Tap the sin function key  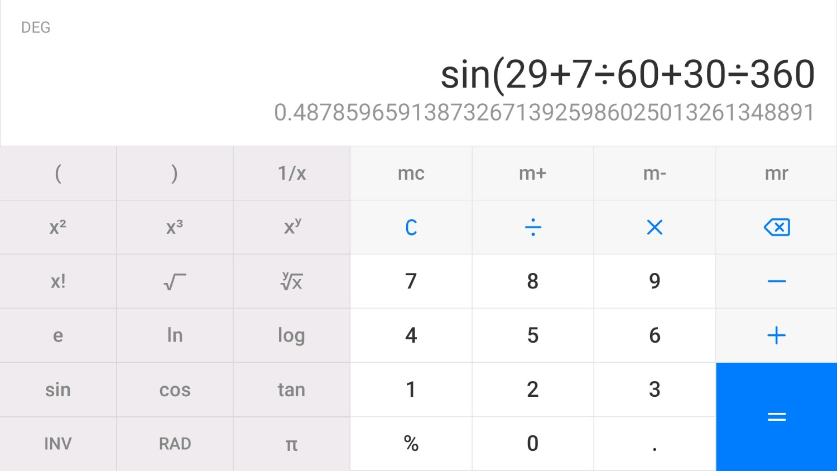pos(58,390)
